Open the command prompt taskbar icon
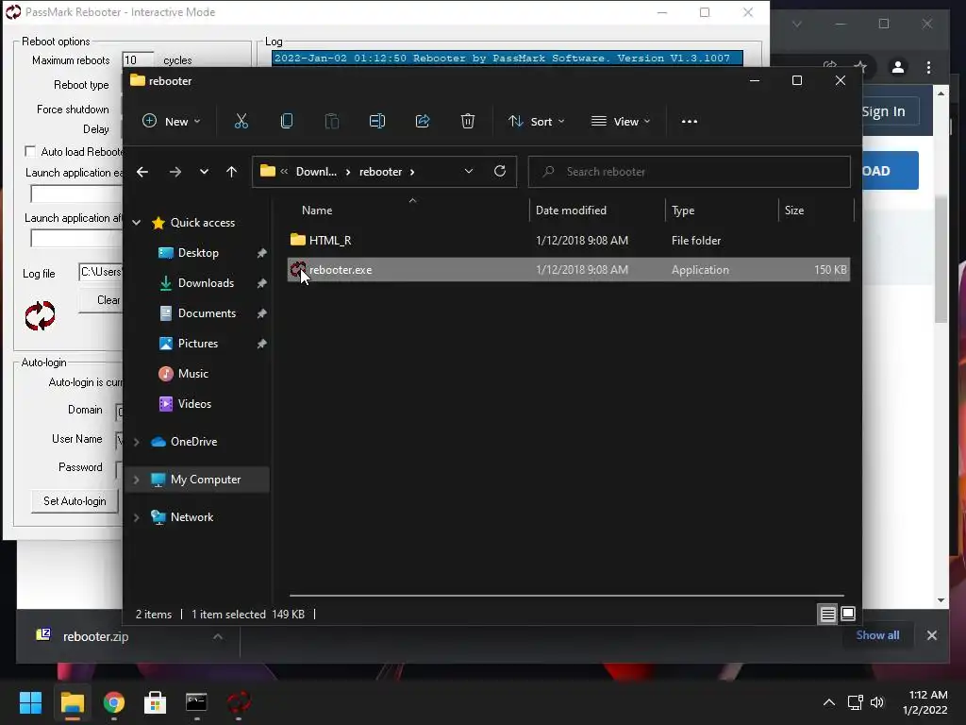The height and width of the screenshot is (725, 966). pyautogui.click(x=196, y=702)
